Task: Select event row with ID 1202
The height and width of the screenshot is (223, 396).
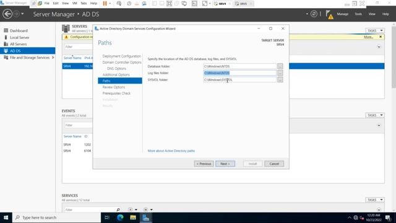Action: 77,144
